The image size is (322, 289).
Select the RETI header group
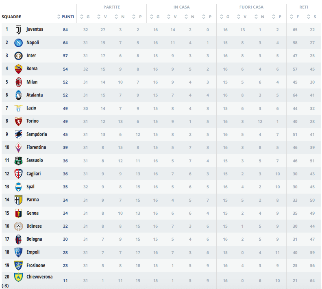pos(304,7)
